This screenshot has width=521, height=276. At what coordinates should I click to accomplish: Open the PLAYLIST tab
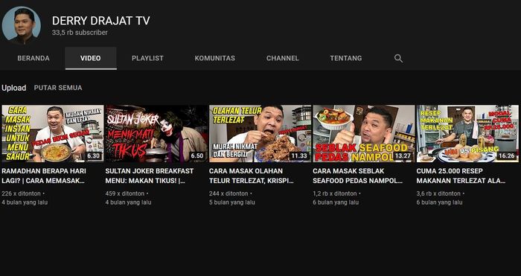(147, 58)
